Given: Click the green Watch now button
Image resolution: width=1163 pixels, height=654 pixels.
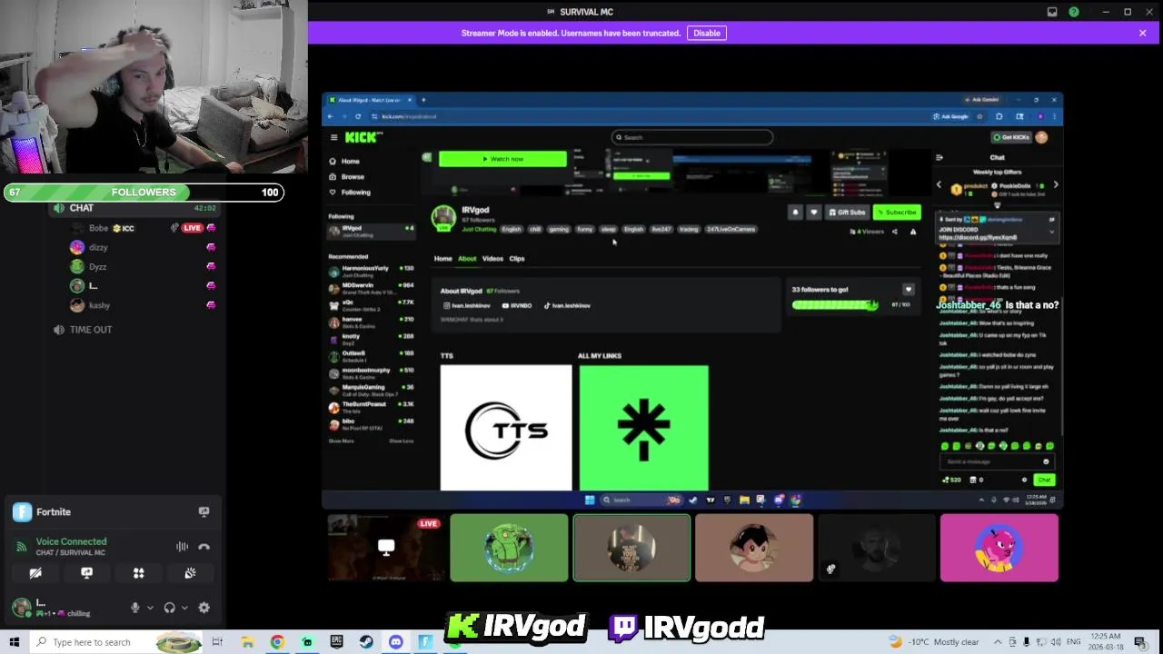Looking at the screenshot, I should tap(502, 159).
